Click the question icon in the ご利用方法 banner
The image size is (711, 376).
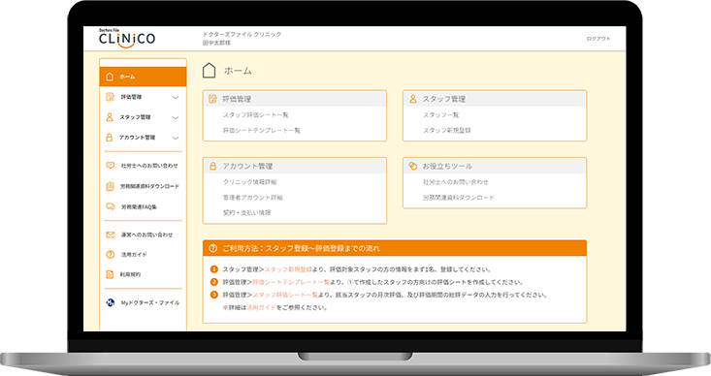tap(212, 248)
